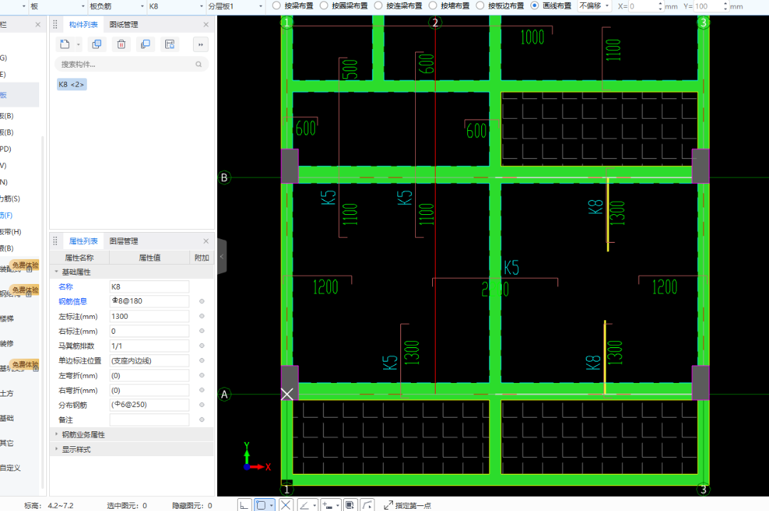Image resolution: width=769 pixels, height=511 pixels.
Task: Click the search magnifier in component search
Action: [x=199, y=64]
